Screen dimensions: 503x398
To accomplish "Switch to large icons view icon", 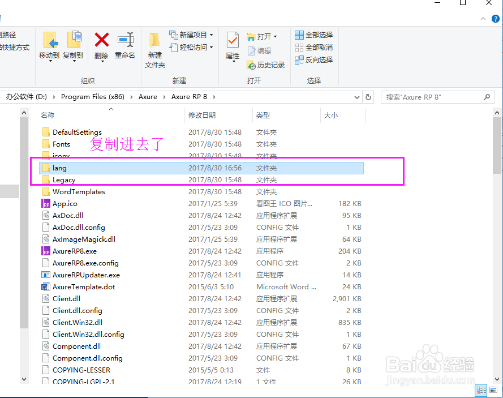I will (x=493, y=390).
